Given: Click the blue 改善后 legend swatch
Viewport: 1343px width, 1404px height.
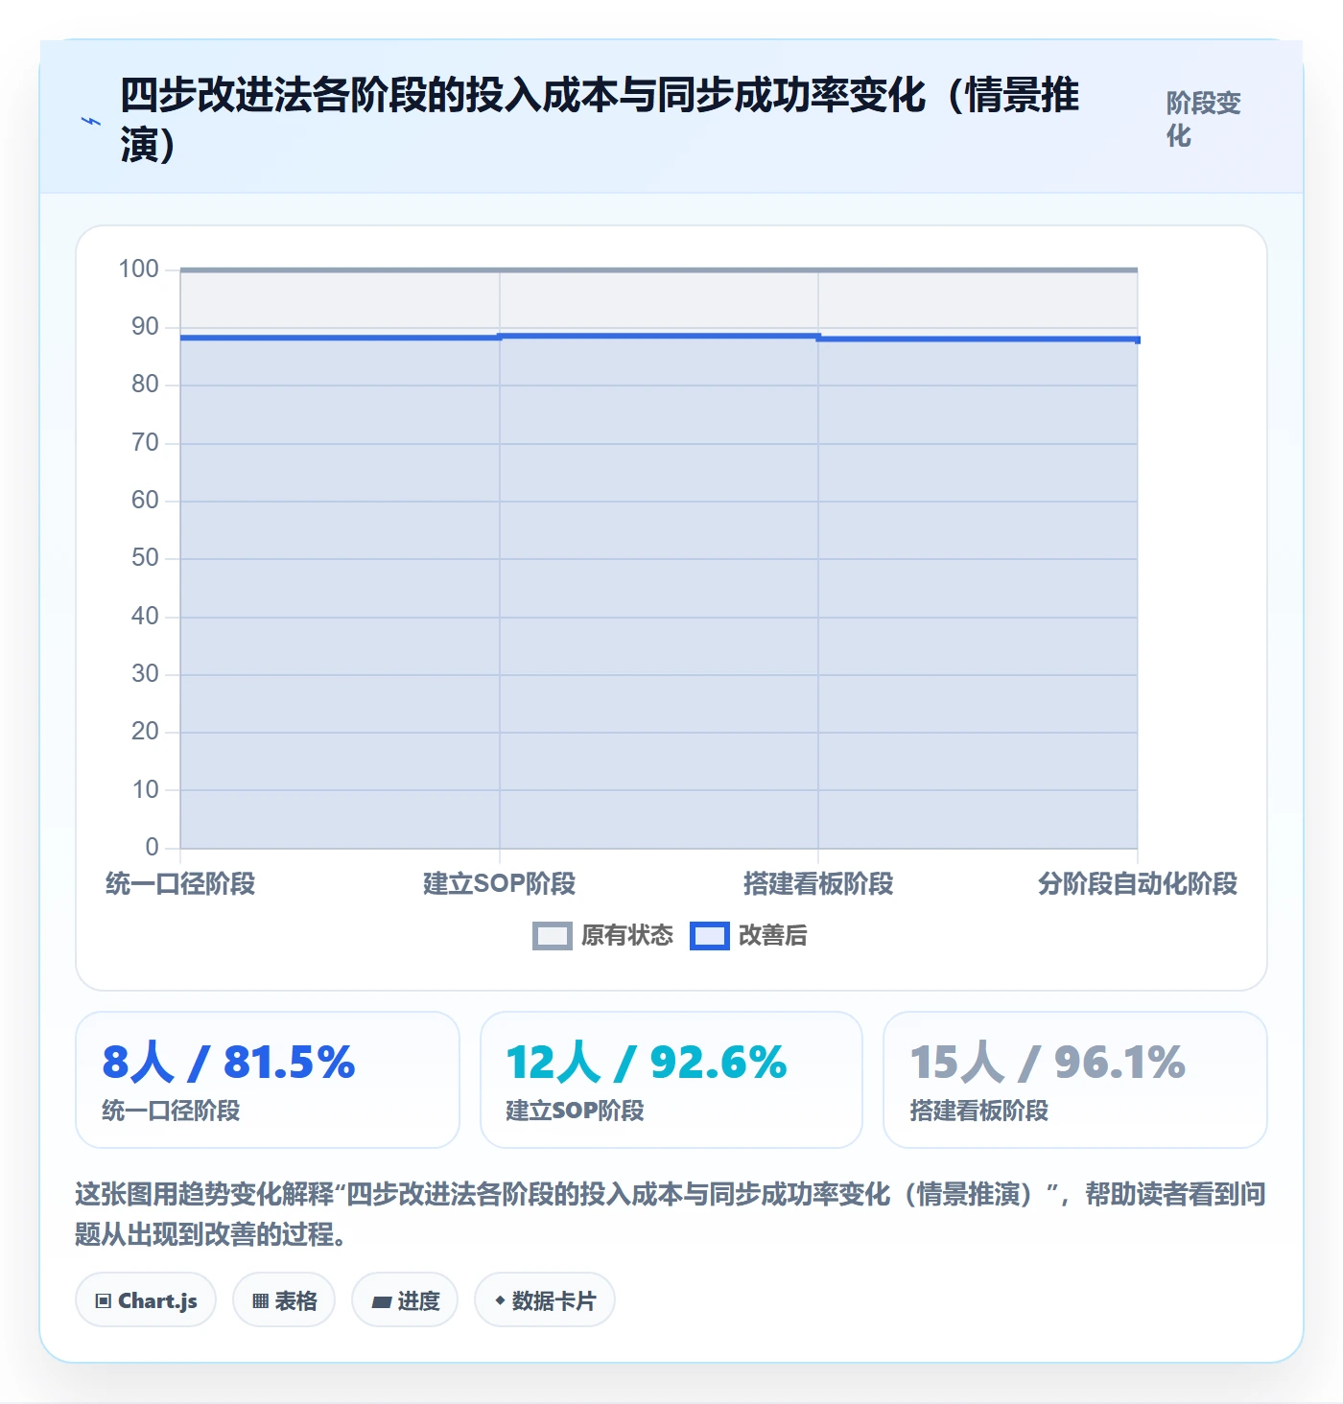Looking at the screenshot, I should pos(710,935).
